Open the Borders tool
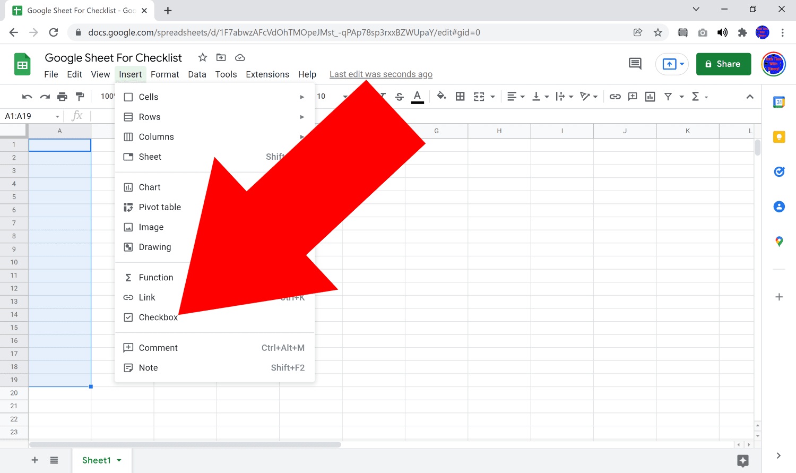Viewport: 796px width, 473px height. pos(460,97)
